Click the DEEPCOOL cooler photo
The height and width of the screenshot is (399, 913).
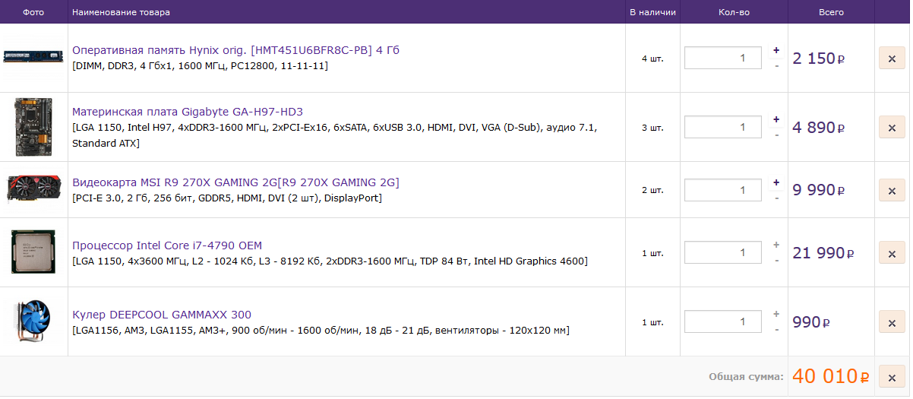pos(33,321)
